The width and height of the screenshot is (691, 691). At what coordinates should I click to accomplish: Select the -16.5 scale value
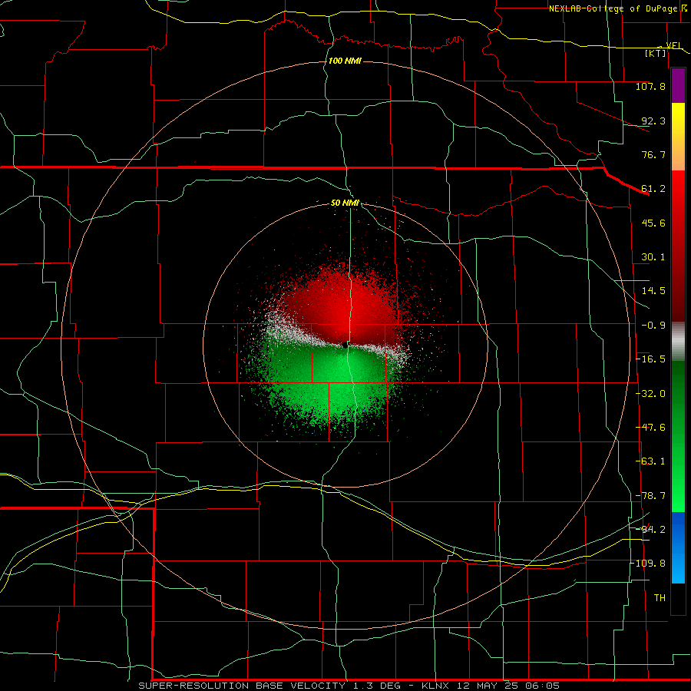[x=651, y=359]
